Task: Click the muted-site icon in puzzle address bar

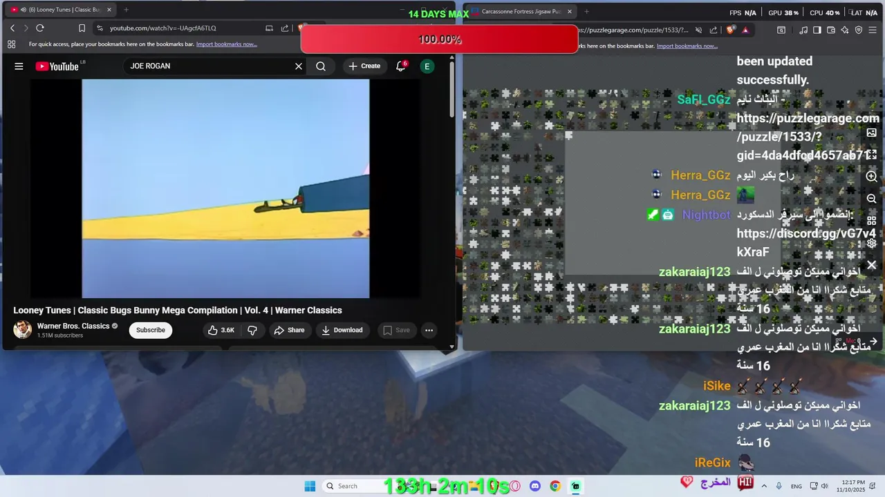Action: click(698, 30)
